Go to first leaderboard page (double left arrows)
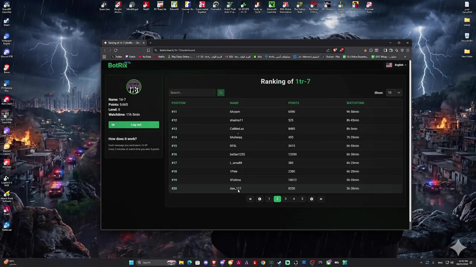 (x=250, y=199)
